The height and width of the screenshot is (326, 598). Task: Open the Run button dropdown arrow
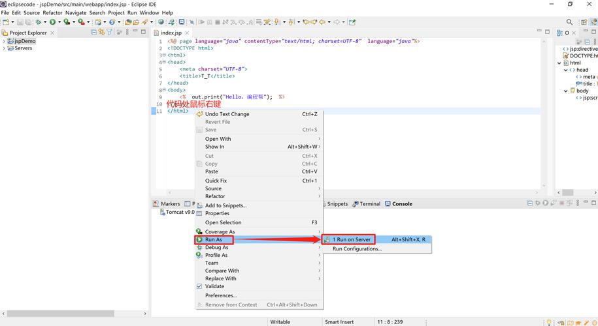coord(59,22)
